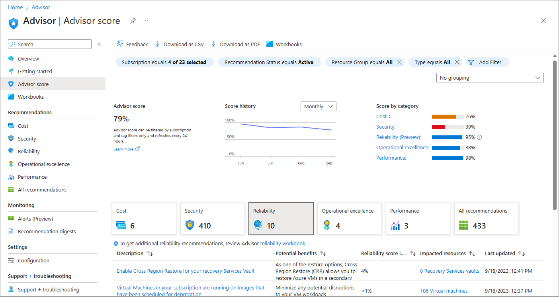The image size is (559, 297).
Task: Click the Reliability card globe icon
Action: click(x=258, y=225)
